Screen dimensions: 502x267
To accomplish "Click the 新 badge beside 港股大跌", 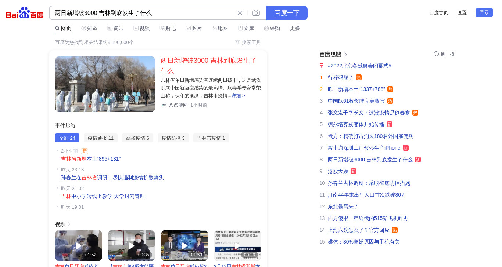I will click(x=354, y=171).
